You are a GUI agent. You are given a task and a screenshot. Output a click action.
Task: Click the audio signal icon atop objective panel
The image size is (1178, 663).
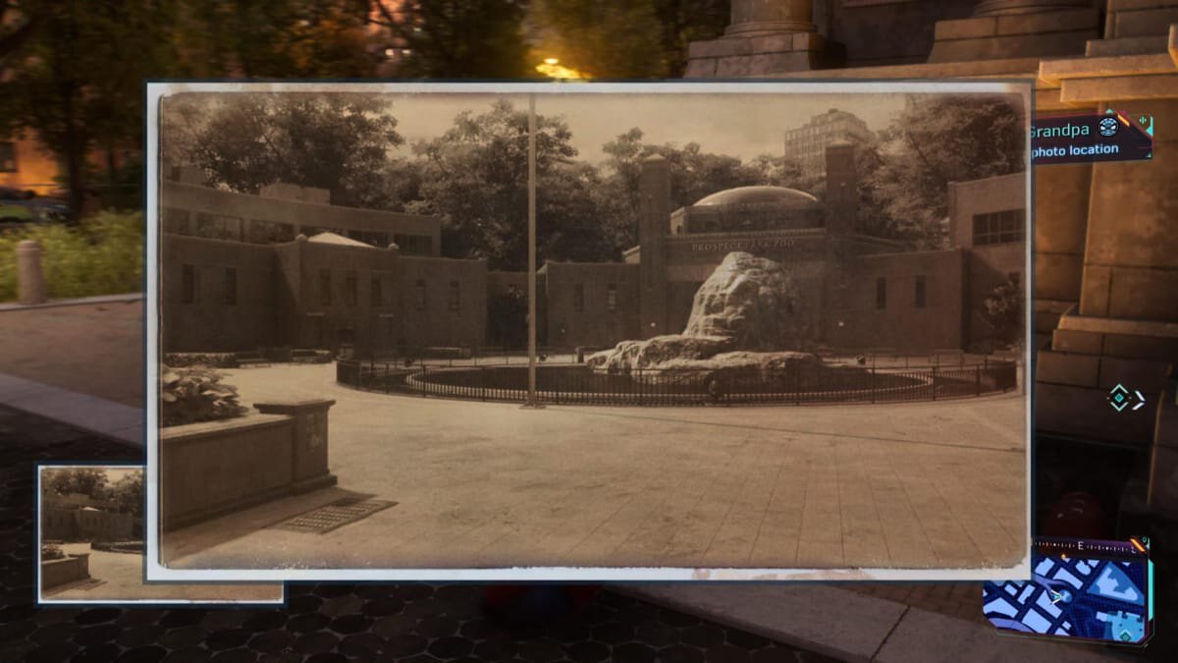tap(1143, 119)
